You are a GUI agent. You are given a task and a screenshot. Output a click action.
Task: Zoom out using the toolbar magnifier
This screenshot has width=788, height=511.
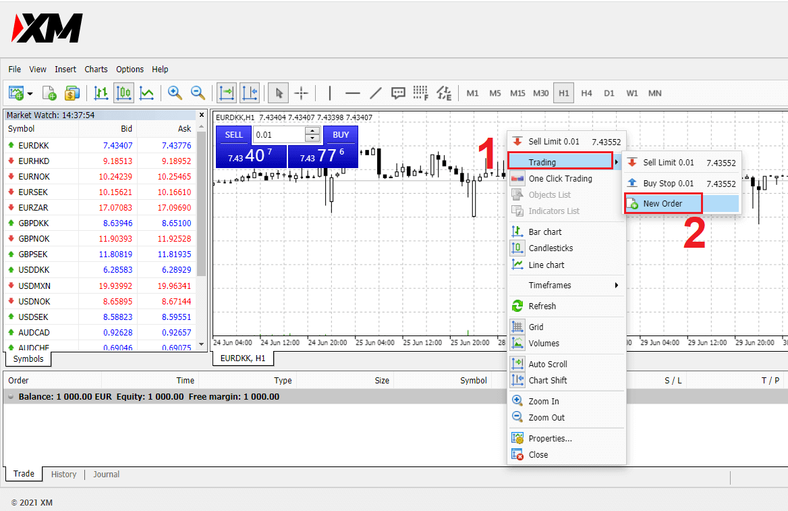(198, 93)
